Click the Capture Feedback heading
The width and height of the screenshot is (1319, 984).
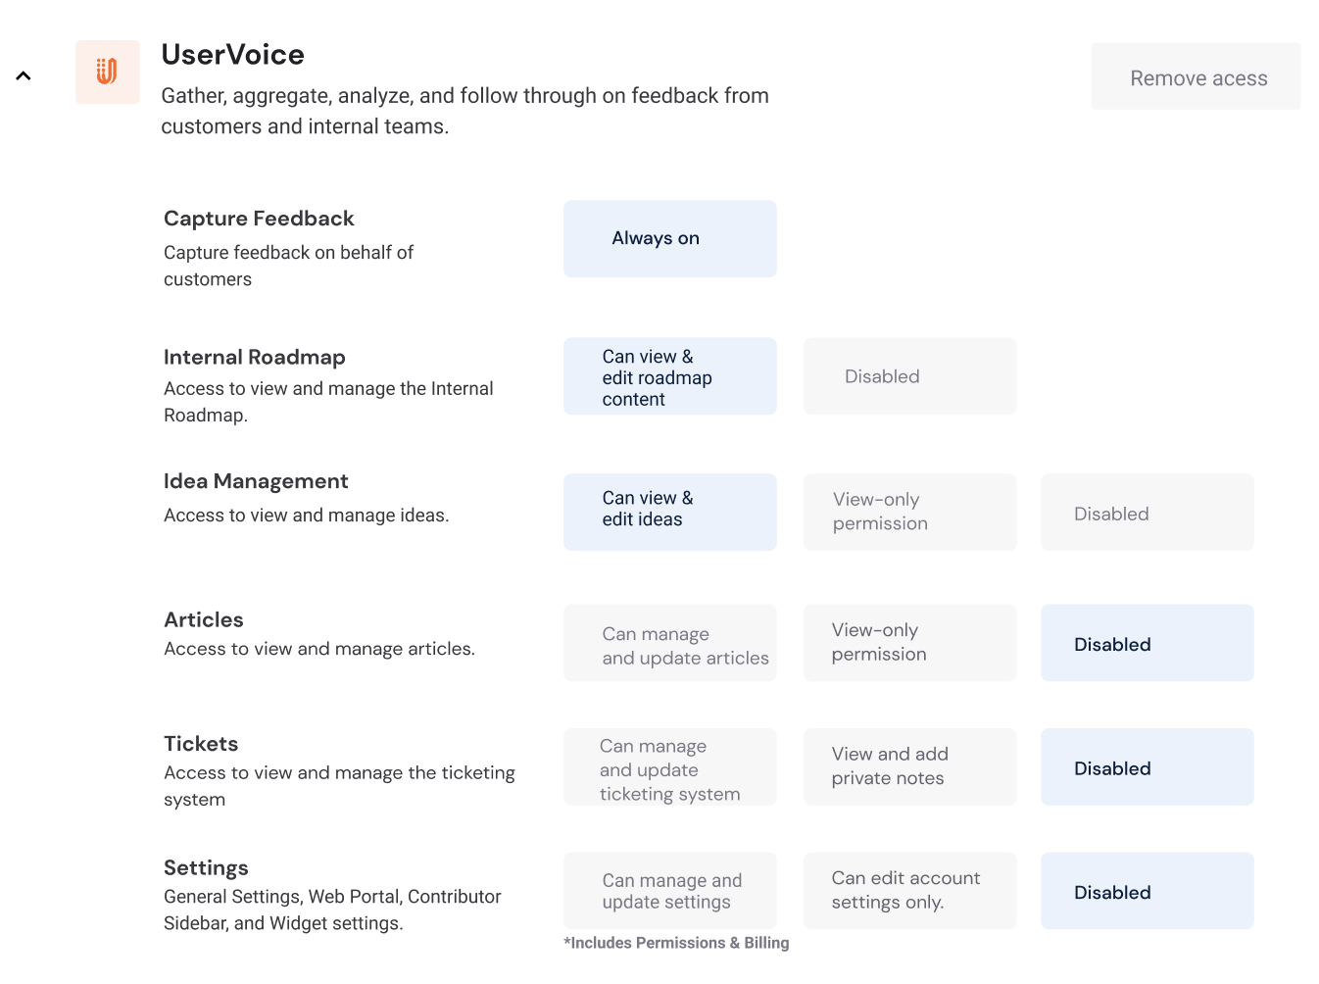259,219
